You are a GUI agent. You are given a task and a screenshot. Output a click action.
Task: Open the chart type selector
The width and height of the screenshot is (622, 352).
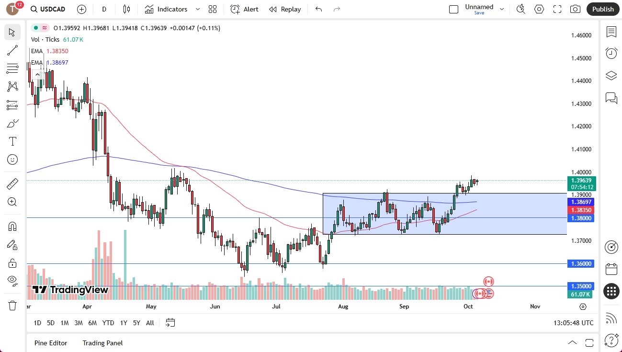127,9
